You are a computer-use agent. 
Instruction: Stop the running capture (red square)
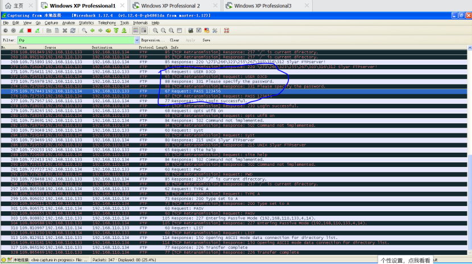coord(29,31)
